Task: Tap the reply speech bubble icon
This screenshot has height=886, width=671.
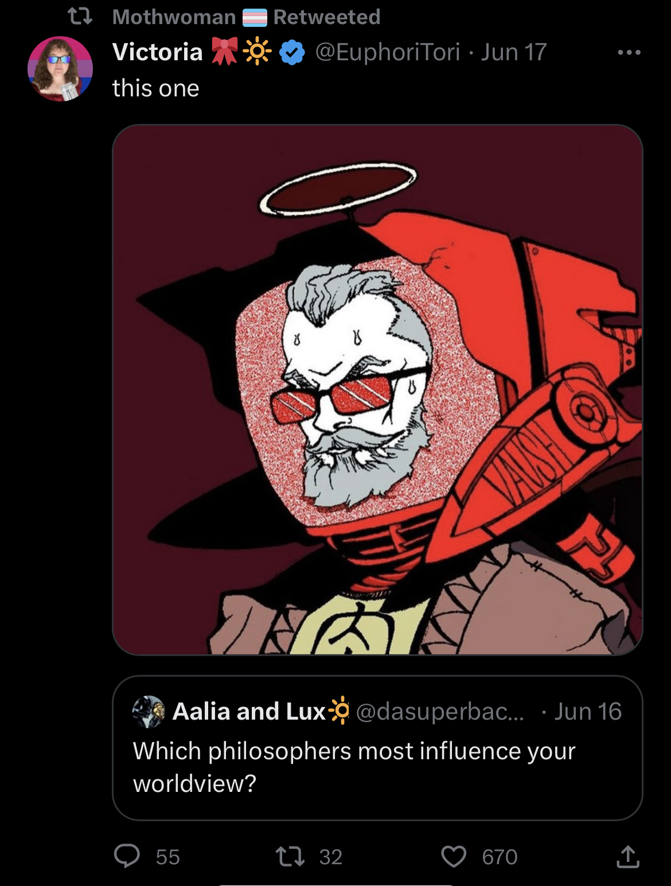Action: (127, 856)
